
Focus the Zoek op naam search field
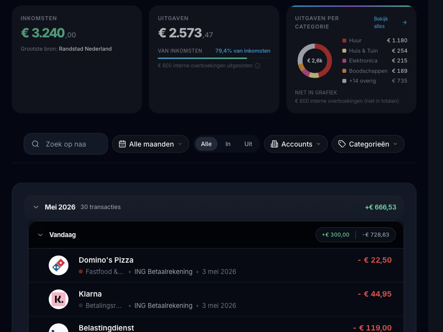coord(66,144)
